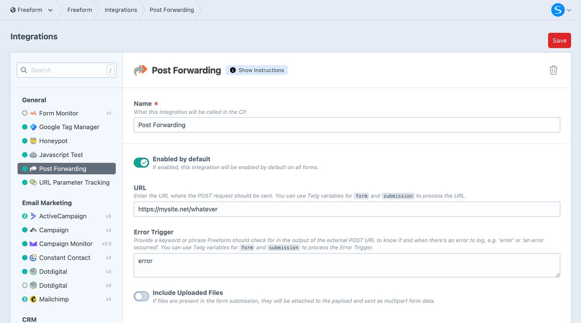Viewport: 581px width, 323px height.
Task: Click the search magnifier icon in the sidebar
Action: (x=24, y=70)
